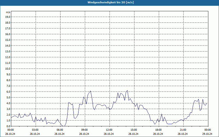Select the 16,0 y-axis value

point(8,34)
